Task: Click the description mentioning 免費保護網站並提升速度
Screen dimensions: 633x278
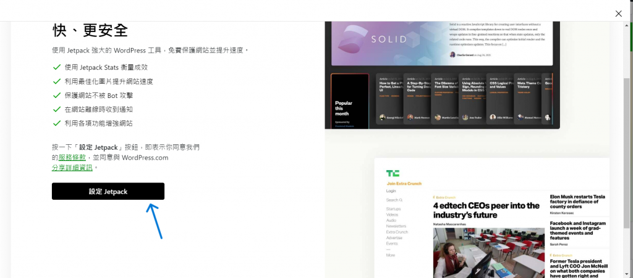Action: tap(151, 51)
